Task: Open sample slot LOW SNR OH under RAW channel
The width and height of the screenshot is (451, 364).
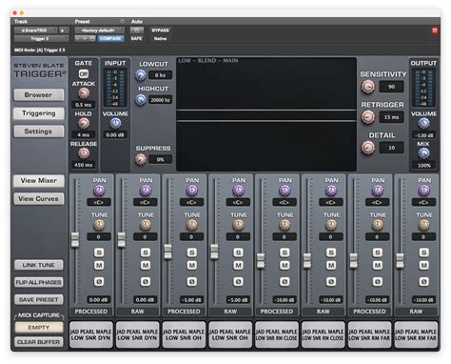Action: pos(230,334)
